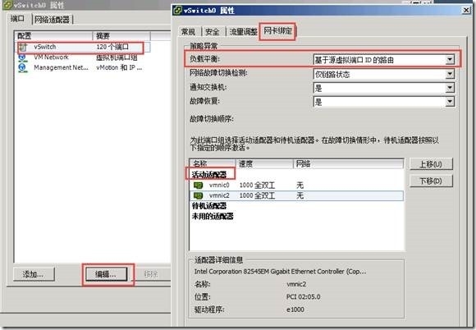
Task: Click the 配置 column header
Action: 53,36
